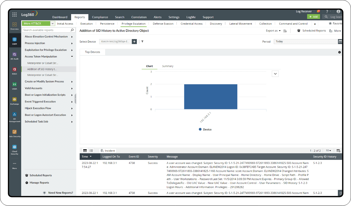This screenshot has width=351, height=206.
Task: Open the Overview sidebar icon
Action: click(15, 26)
